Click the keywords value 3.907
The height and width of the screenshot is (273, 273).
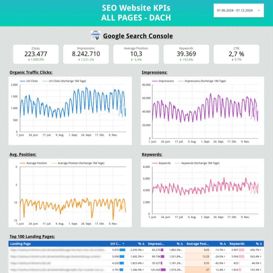tap(235, 250)
